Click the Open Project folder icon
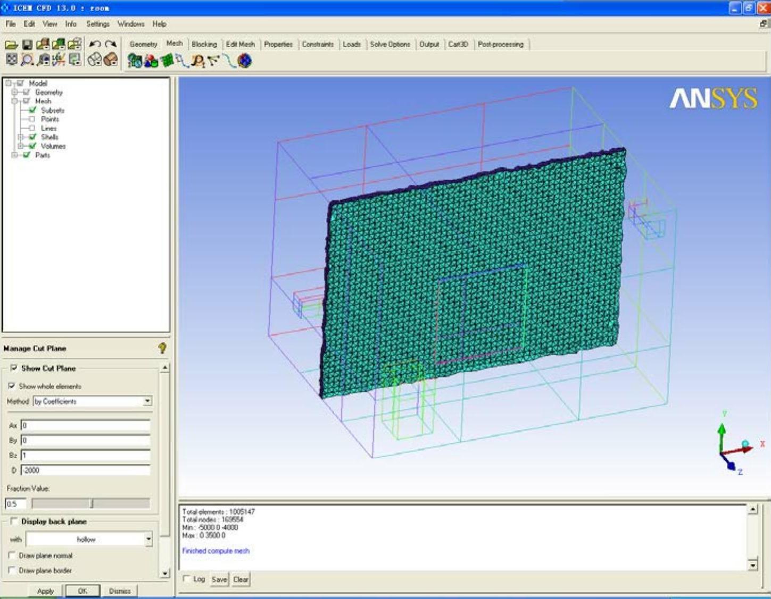This screenshot has width=771, height=599. click(11, 45)
